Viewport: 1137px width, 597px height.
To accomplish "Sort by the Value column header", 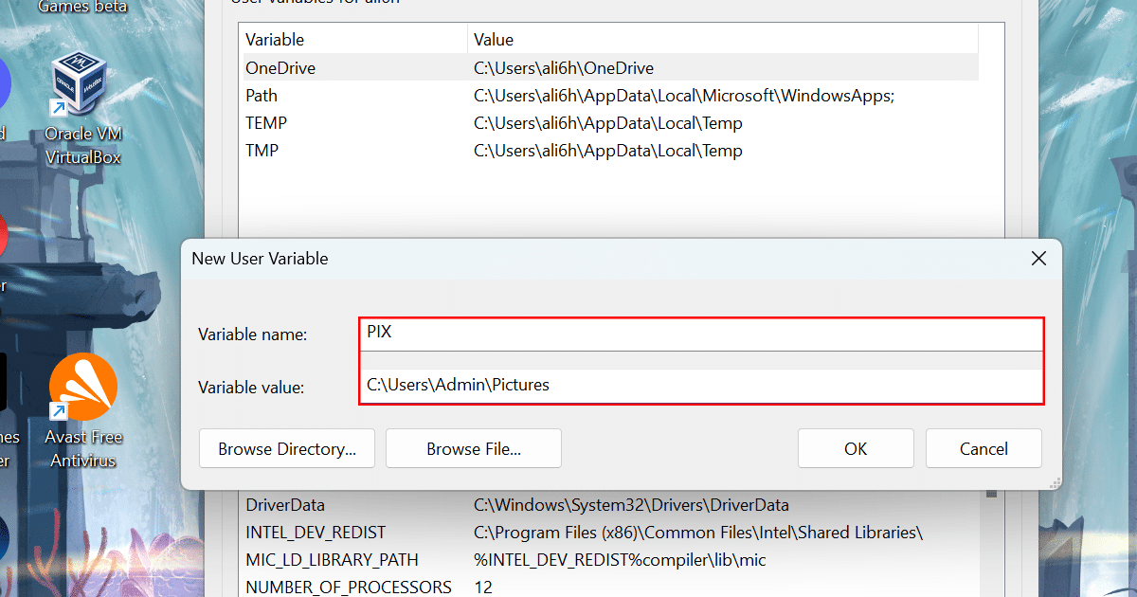I will coord(494,40).
